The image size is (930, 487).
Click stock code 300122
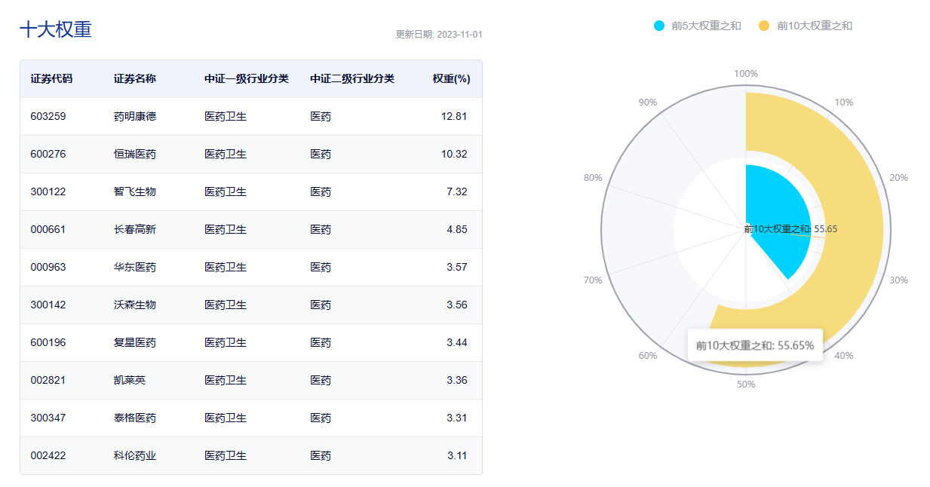(x=48, y=191)
